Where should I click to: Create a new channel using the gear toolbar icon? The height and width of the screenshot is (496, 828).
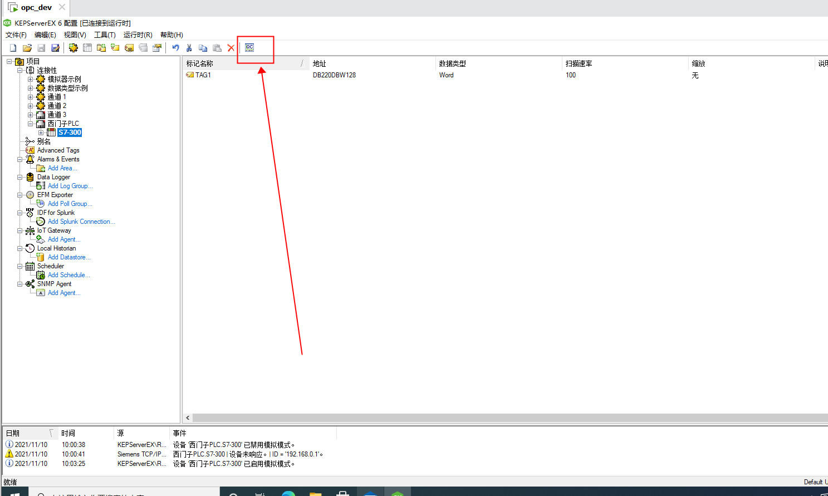[x=72, y=47]
